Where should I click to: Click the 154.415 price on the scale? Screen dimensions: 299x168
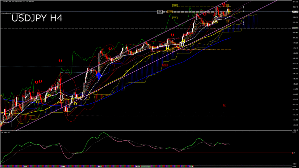pos(295,2)
